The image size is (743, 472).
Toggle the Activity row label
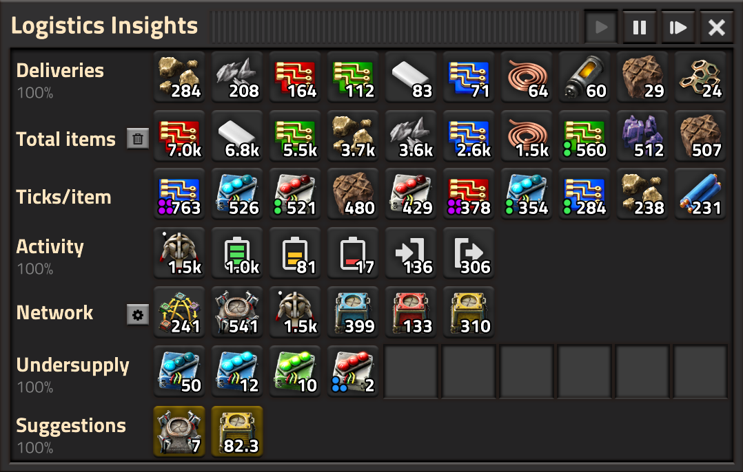click(50, 246)
